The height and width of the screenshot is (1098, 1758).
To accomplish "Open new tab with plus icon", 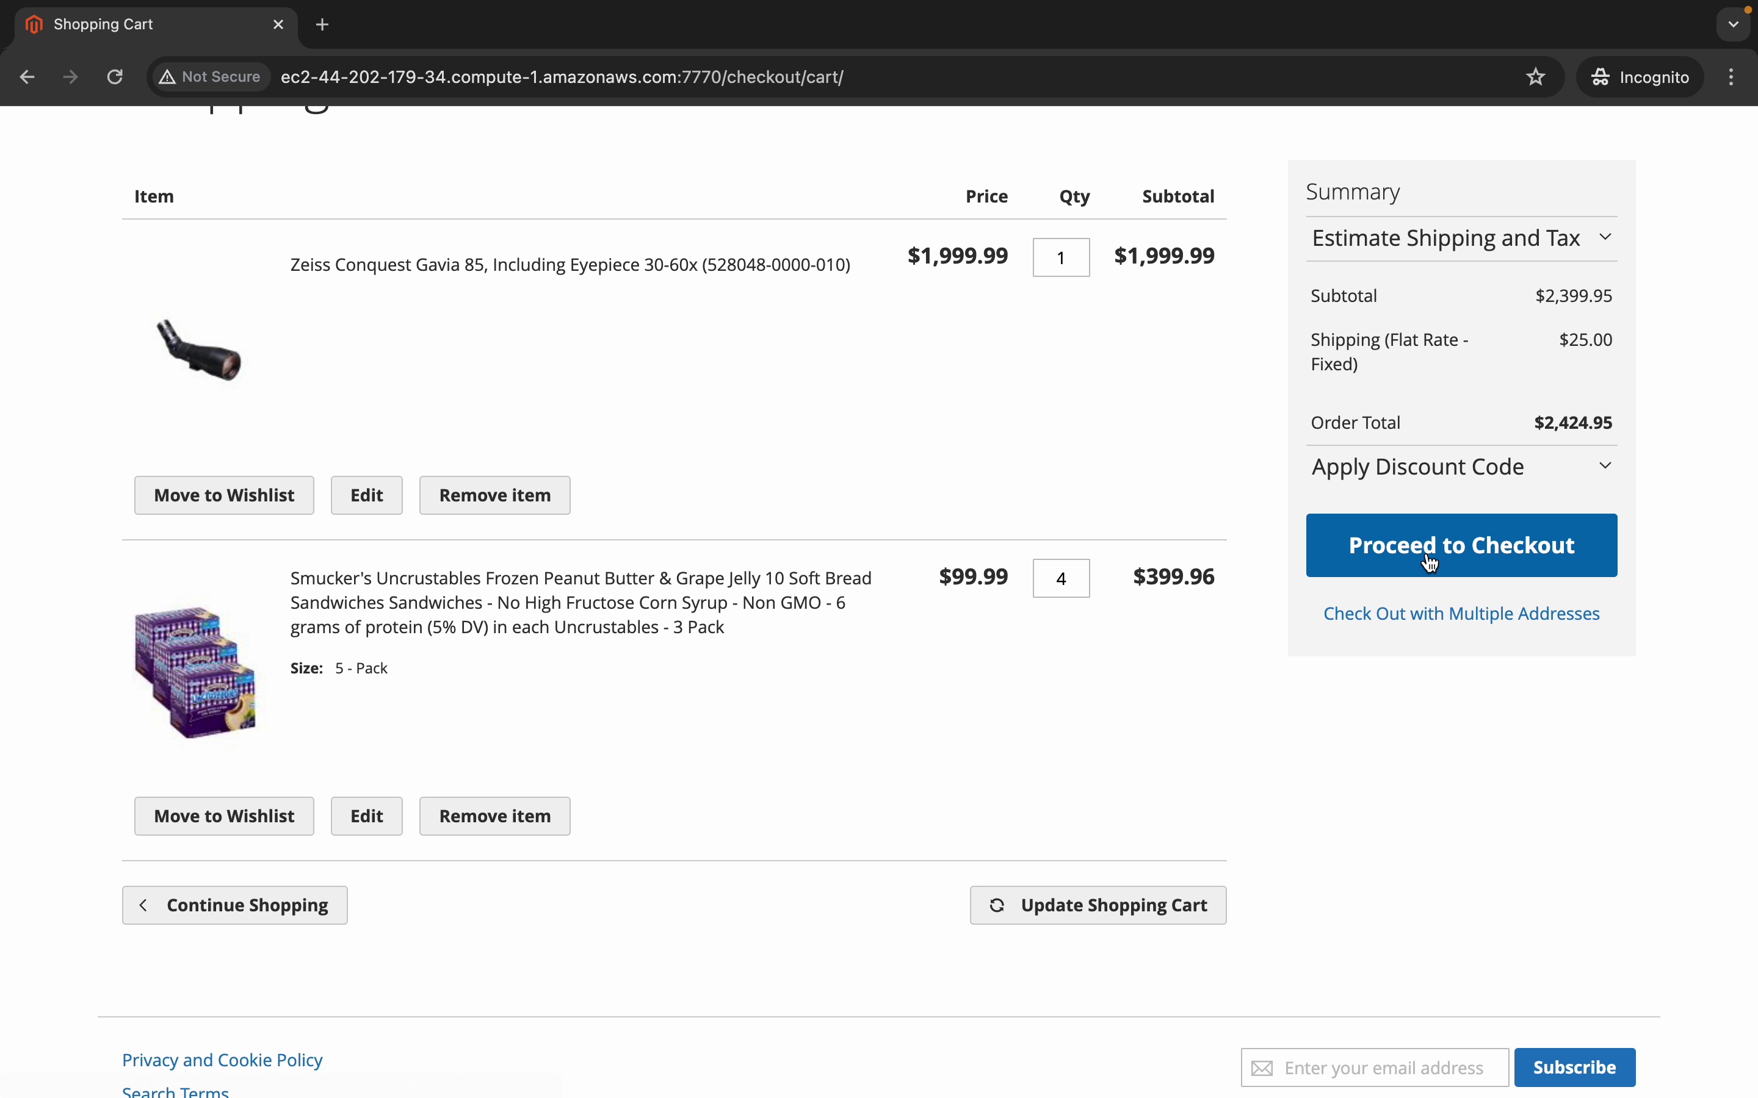I will [322, 24].
